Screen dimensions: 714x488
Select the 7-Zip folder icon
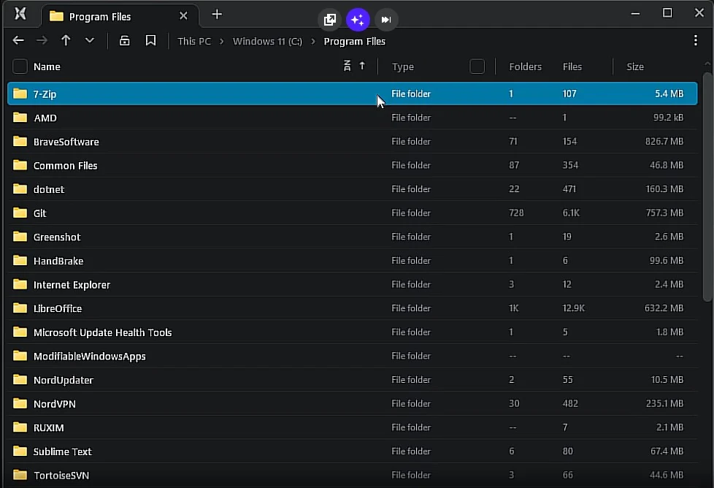20,94
